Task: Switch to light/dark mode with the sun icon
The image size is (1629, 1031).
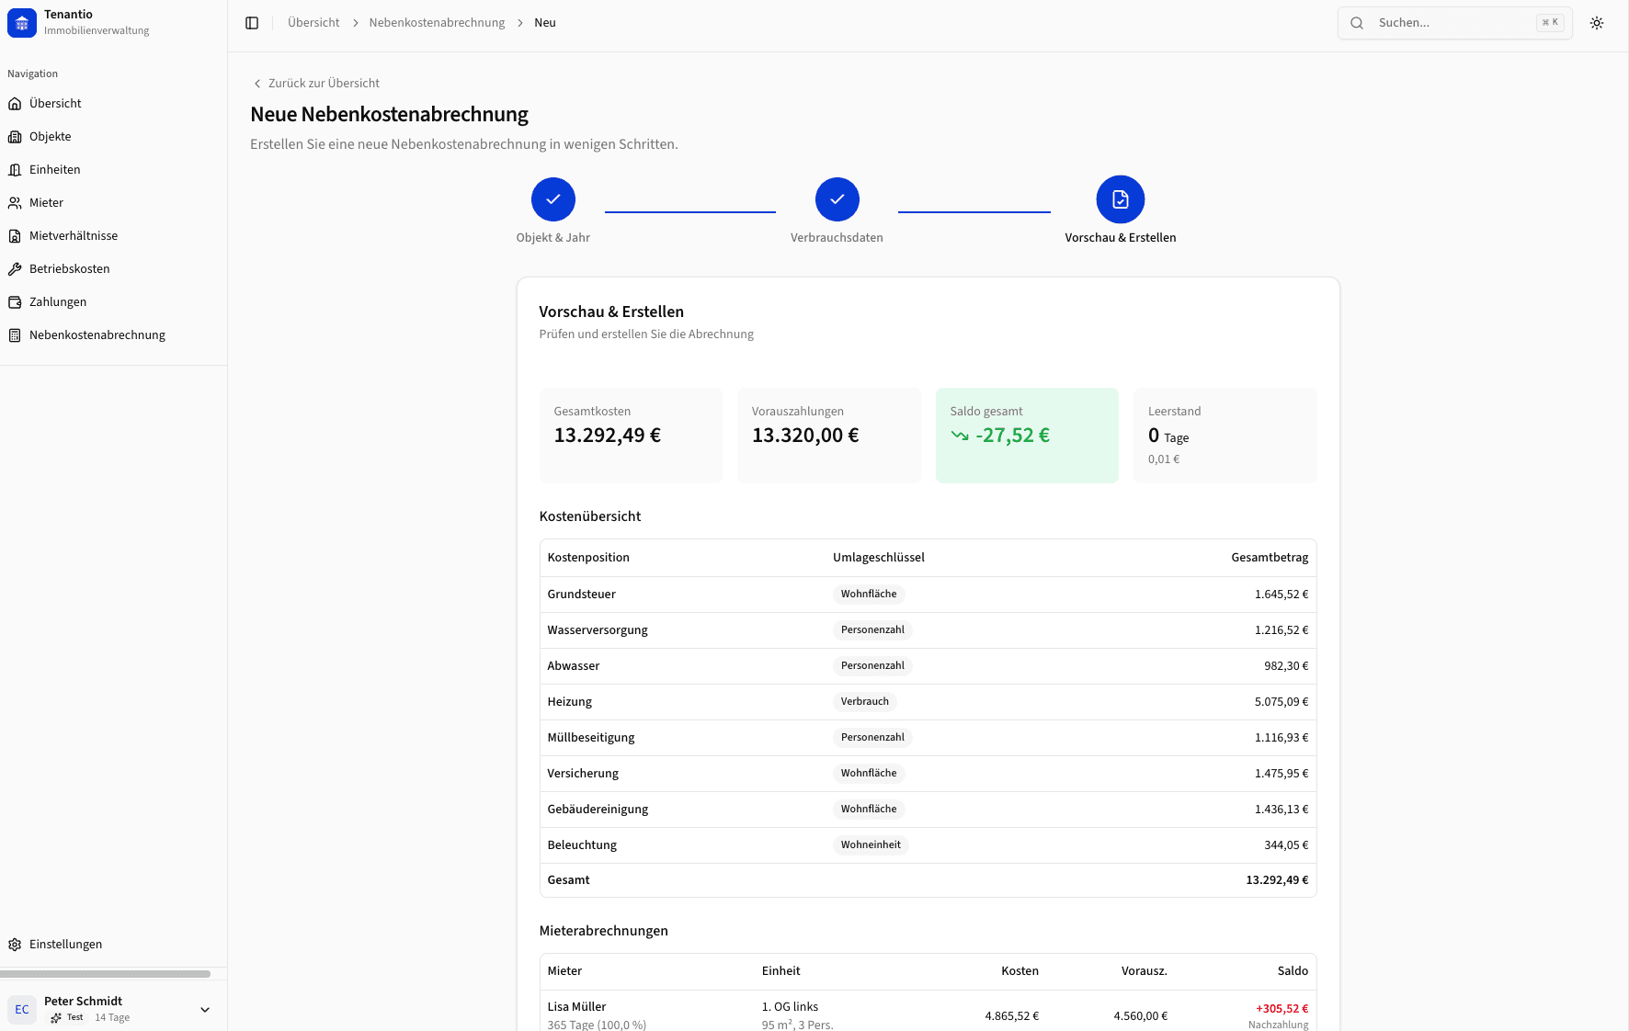Action: (x=1597, y=22)
